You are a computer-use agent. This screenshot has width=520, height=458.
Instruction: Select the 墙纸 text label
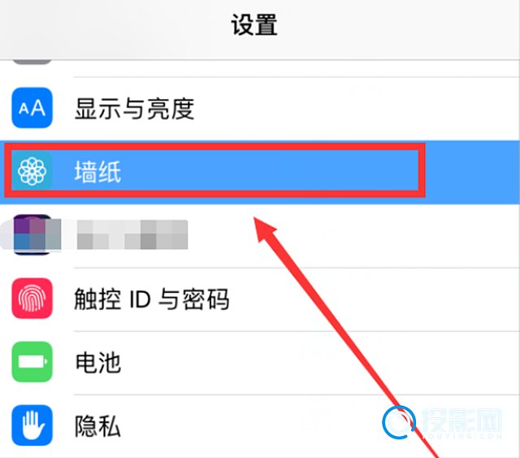(x=97, y=172)
